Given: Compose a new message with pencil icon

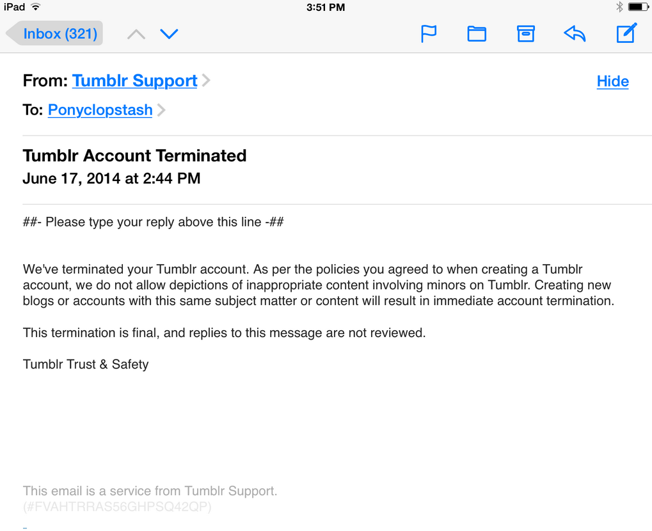Looking at the screenshot, I should [626, 33].
